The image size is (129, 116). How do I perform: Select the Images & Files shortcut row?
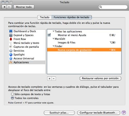84,43
